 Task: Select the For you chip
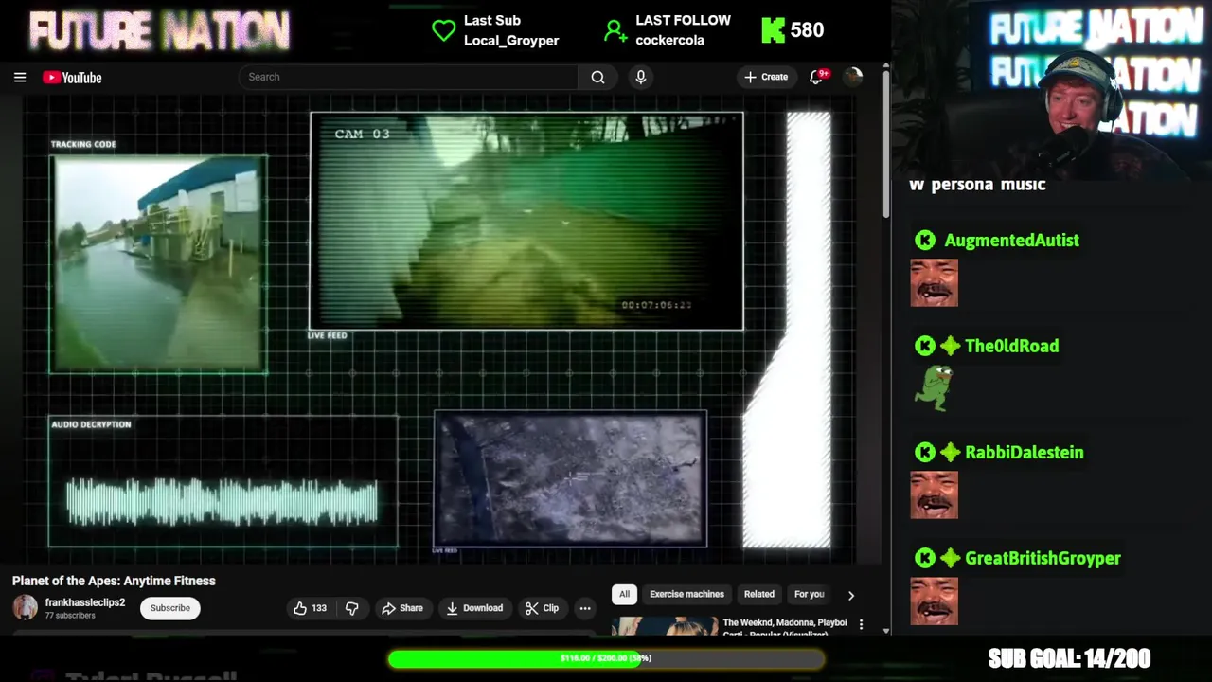(x=809, y=594)
